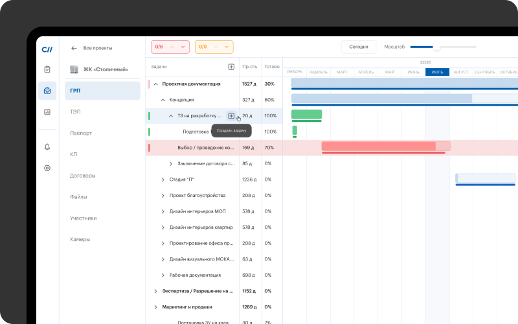
Task: Click the ЖК «Столичный» project title
Action: 106,69
